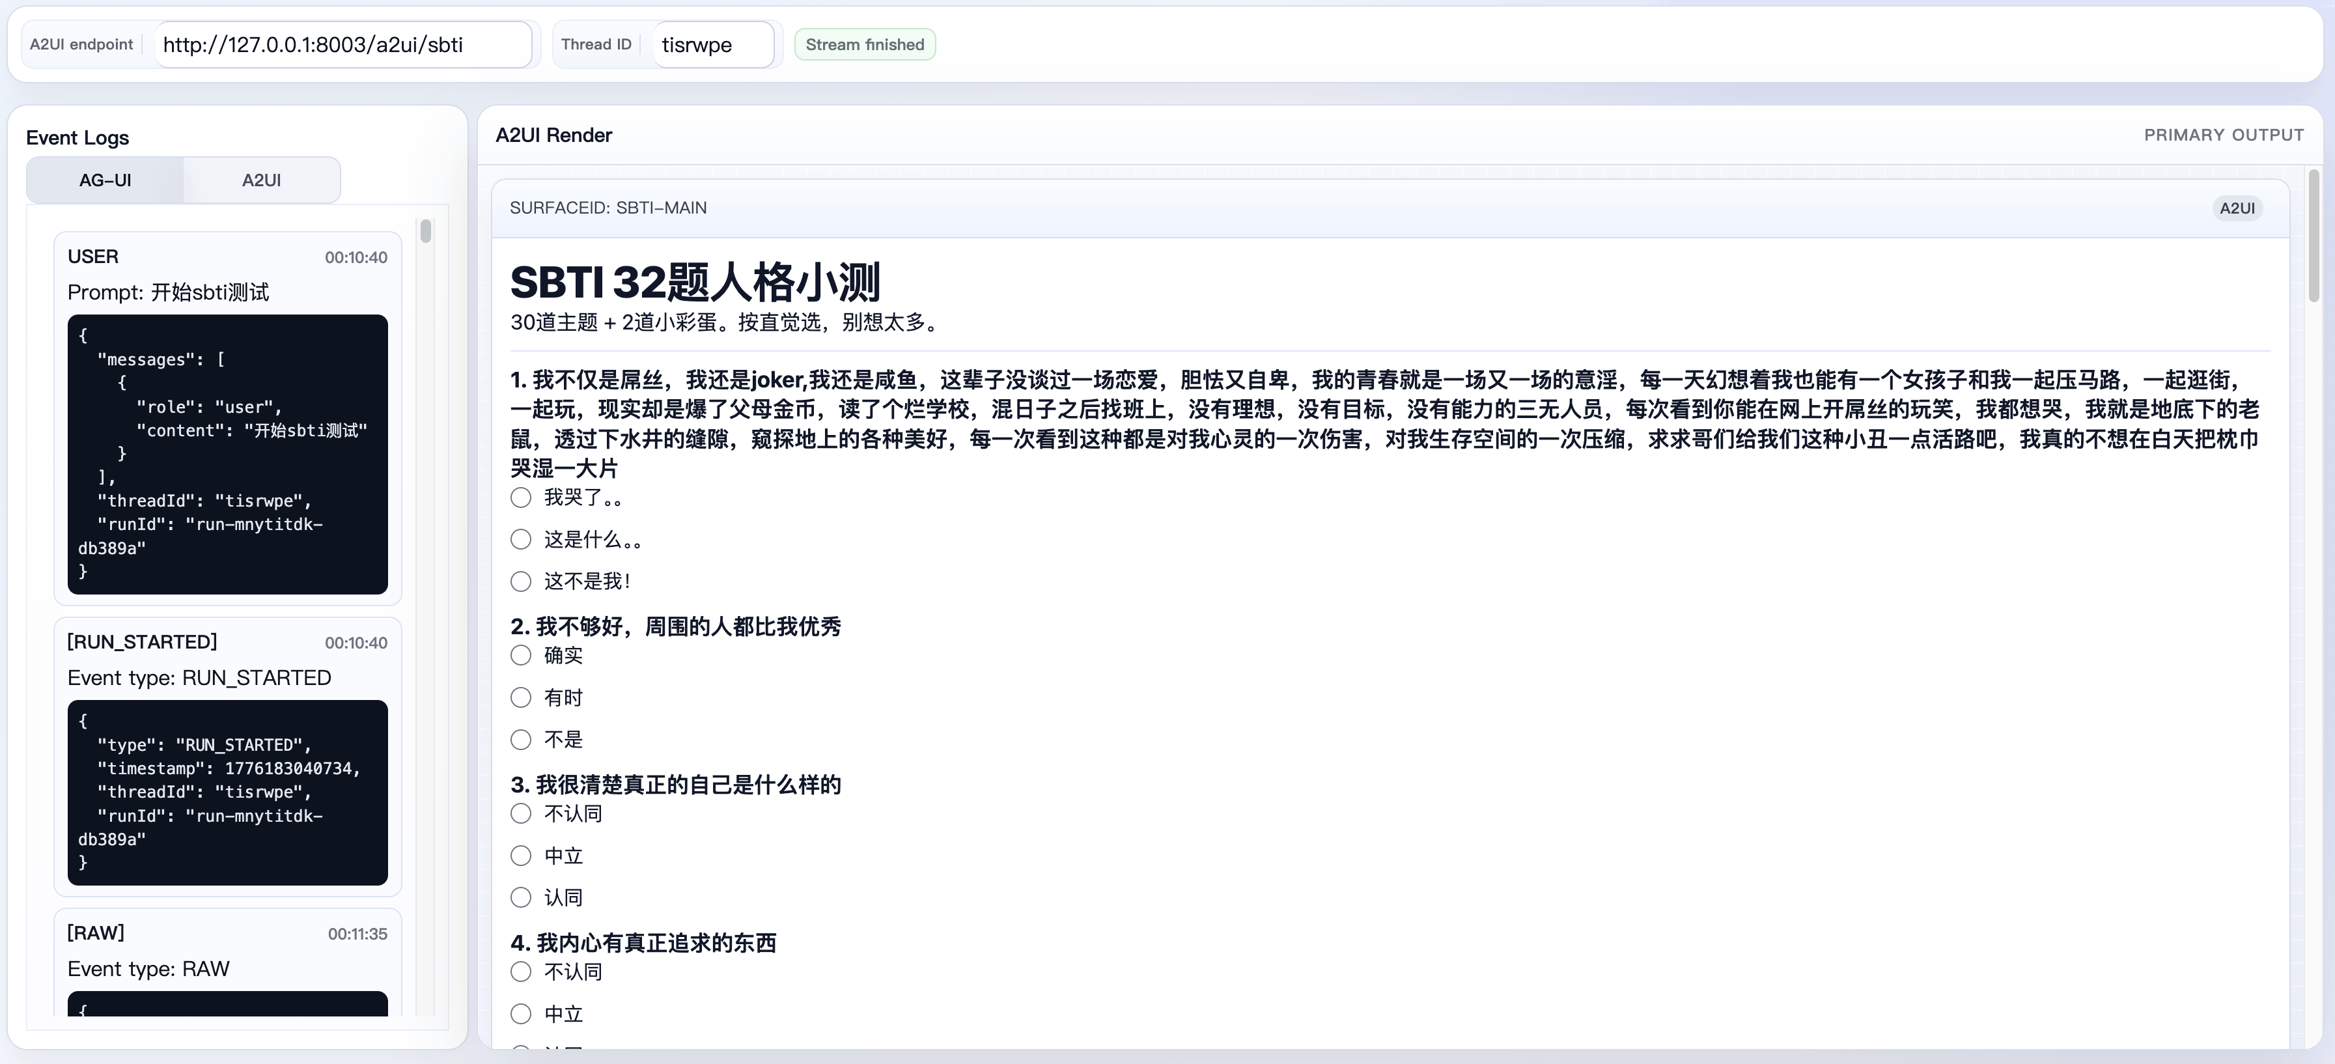Image resolution: width=2335 pixels, height=1064 pixels.
Task: Switch to the AG-UI log tab
Action: pyautogui.click(x=105, y=180)
